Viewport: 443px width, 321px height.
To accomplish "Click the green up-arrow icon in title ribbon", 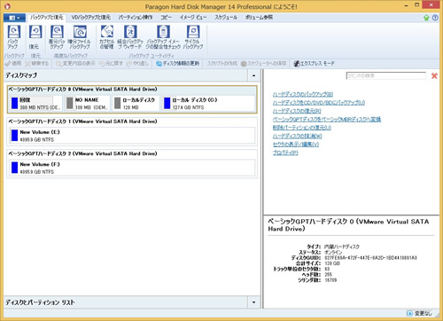I will tap(426, 18).
